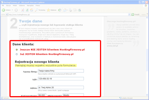
Task: Click the scrollbar up arrow
Action: tap(147, 17)
